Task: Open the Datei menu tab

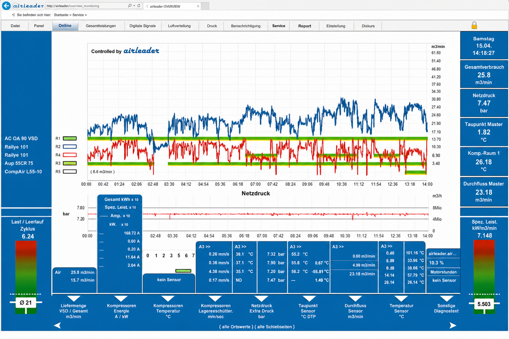Action: (x=15, y=26)
